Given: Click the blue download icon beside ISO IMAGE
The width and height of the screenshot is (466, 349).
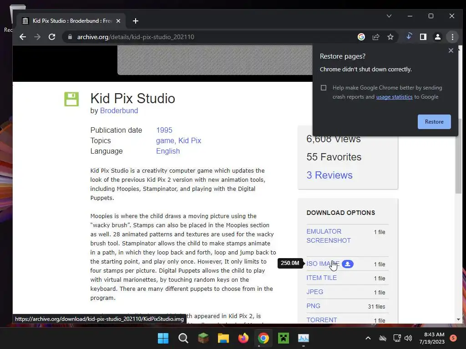Looking at the screenshot, I should pos(347,264).
